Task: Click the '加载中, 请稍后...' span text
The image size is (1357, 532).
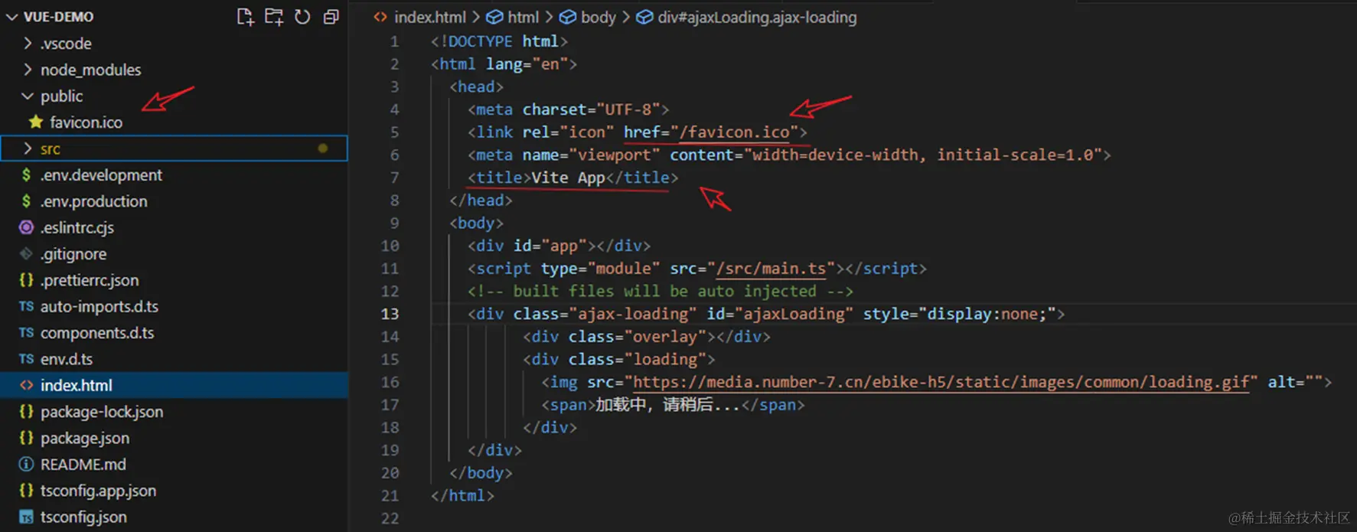Action: pos(668,405)
